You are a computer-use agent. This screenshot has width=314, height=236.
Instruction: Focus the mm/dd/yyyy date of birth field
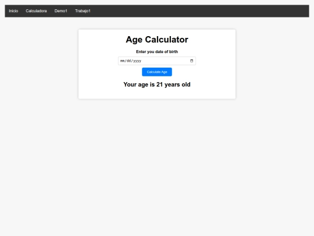(157, 61)
